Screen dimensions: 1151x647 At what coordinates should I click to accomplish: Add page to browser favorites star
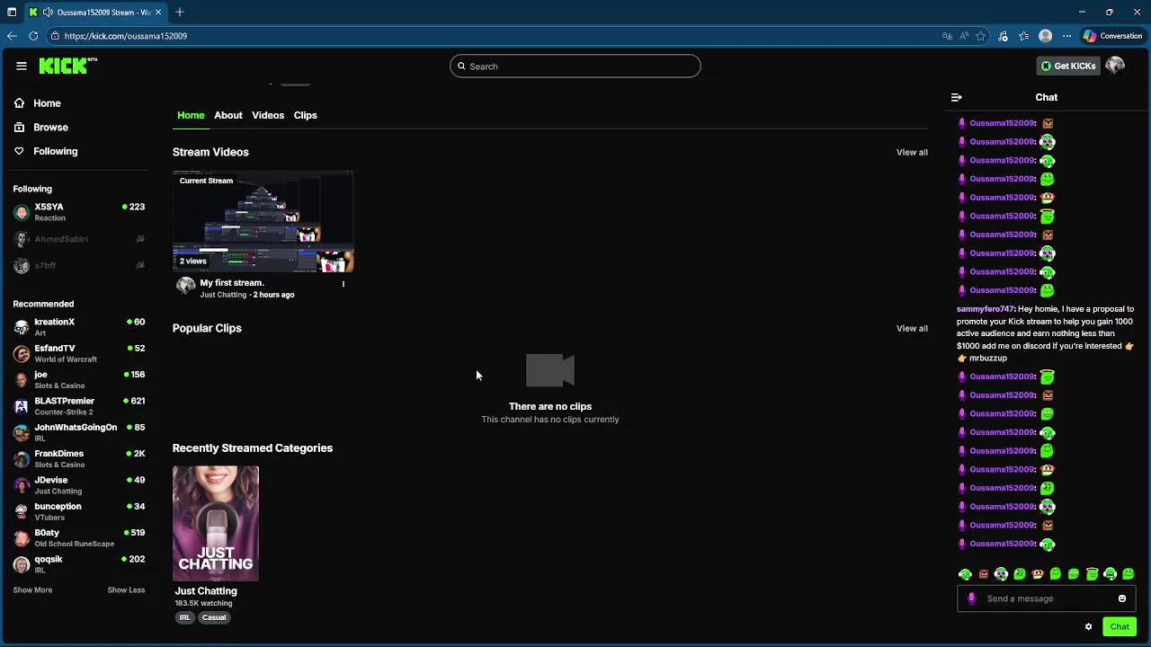980,36
